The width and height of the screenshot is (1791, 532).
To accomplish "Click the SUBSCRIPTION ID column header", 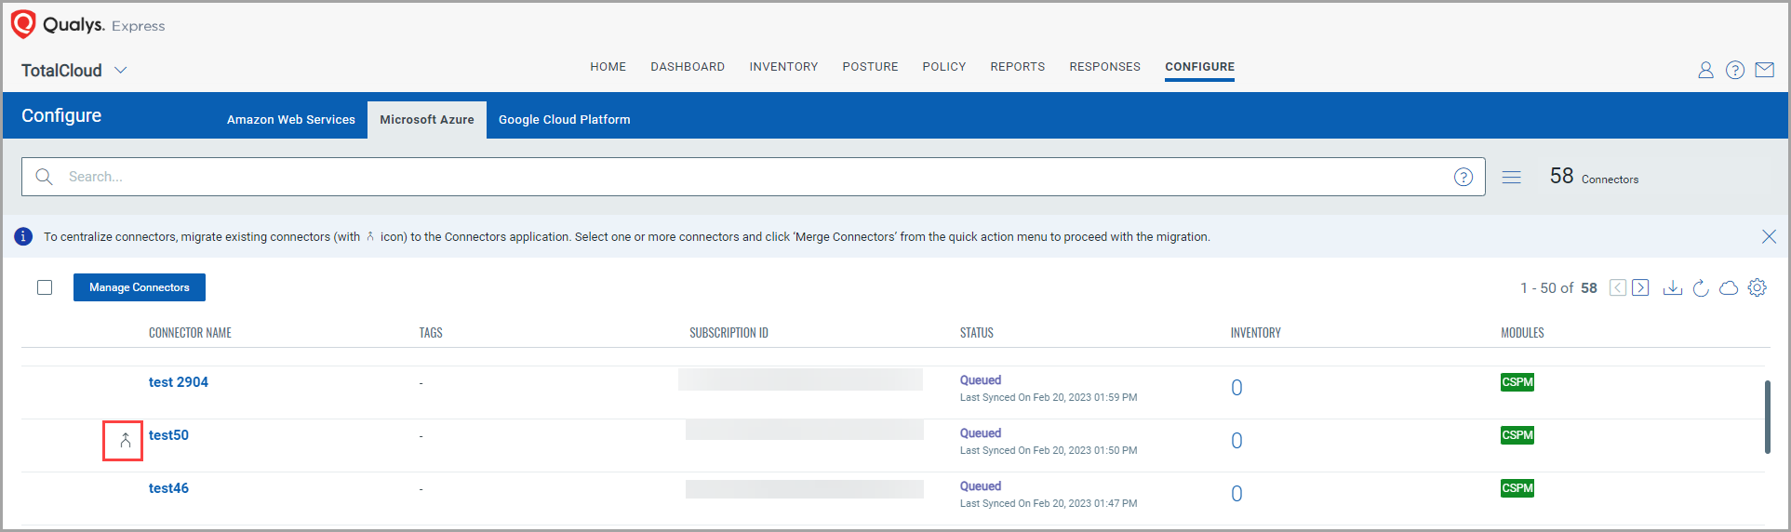I will [728, 333].
